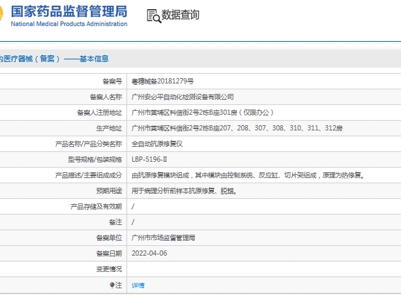Screen dimensions: 401x300
Task: Click the 预期用途 label
Action: pyautogui.click(x=109, y=191)
